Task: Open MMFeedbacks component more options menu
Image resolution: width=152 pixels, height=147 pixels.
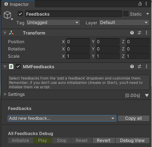Action: [147, 66]
